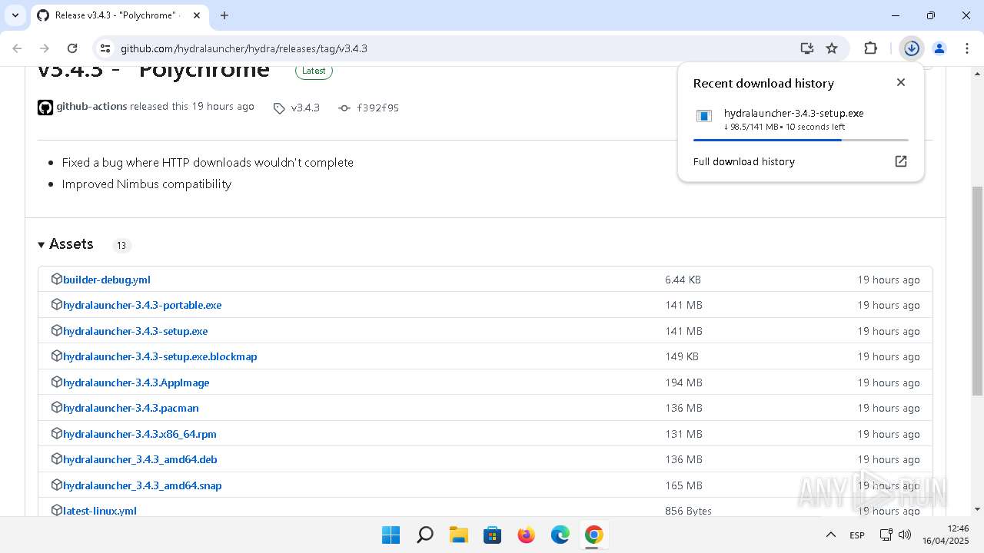Open site information icon in address bar
Screen dimensions: 984x553
click(x=105, y=48)
